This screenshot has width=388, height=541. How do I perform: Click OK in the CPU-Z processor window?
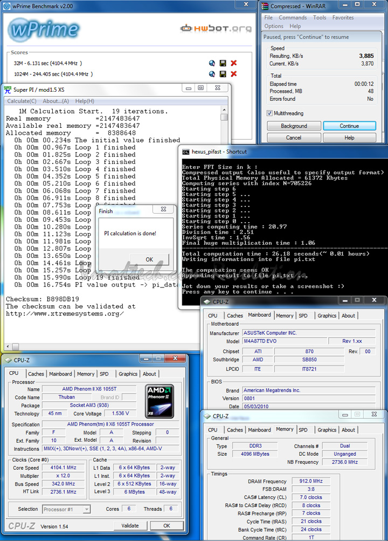[167, 526]
